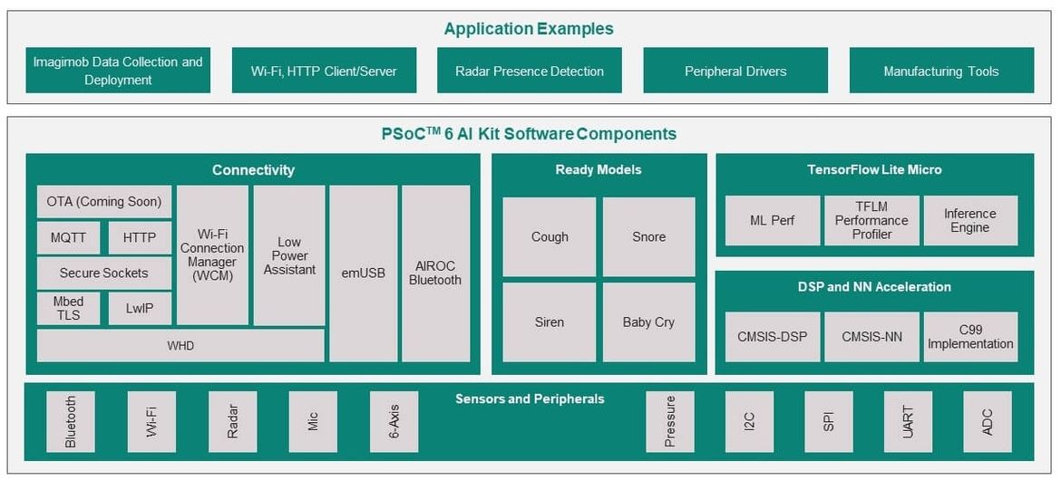
Task: Select the emUSB block
Action: 364,274
